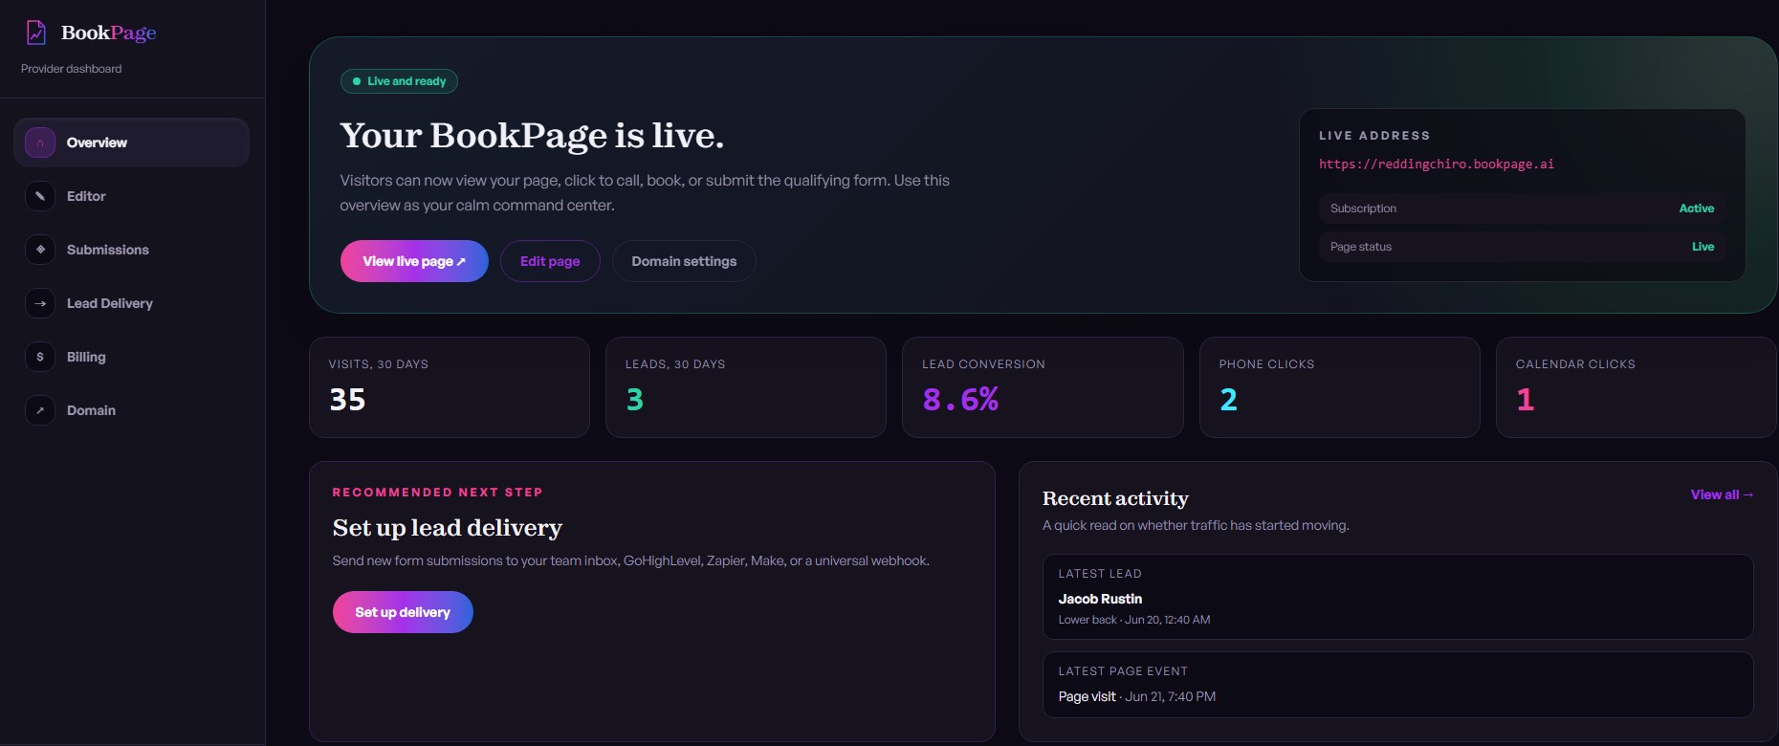The height and width of the screenshot is (746, 1779).
Task: Click the Subscription Active row
Action: coord(1522,208)
